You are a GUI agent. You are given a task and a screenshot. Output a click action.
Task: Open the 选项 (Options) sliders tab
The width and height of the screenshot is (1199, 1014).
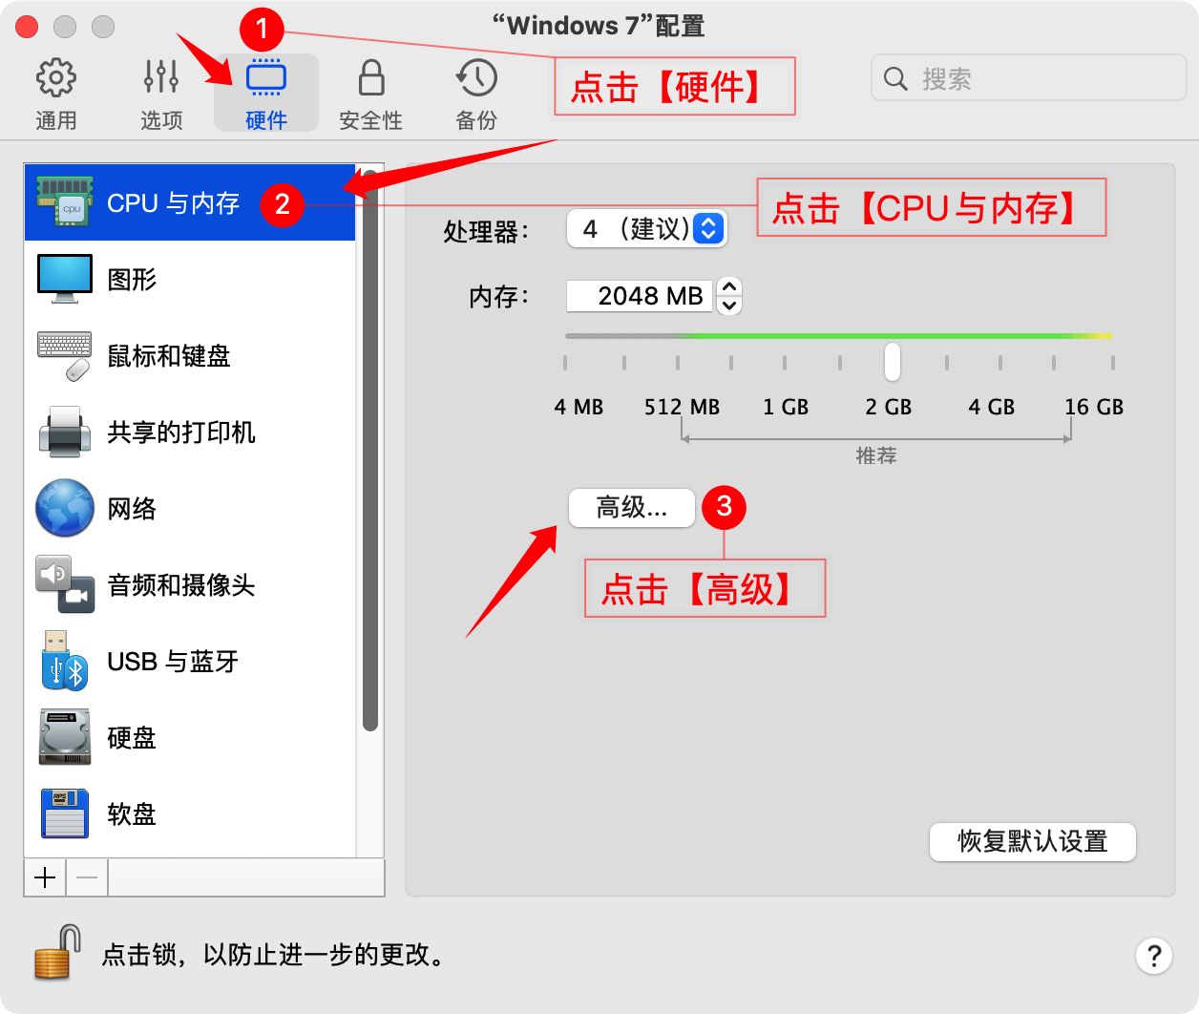point(160,94)
